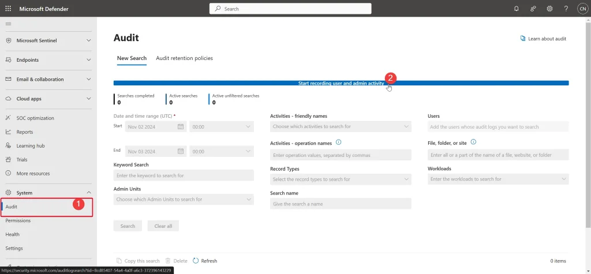Screen dimensions: 591x274
Task: Click the SOC optimization wand icon
Action: (8, 118)
